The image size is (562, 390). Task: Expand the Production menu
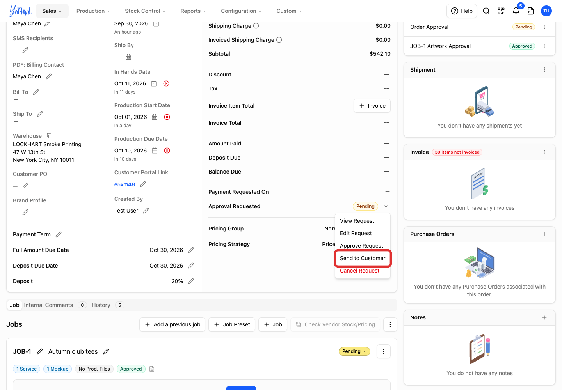point(93,11)
